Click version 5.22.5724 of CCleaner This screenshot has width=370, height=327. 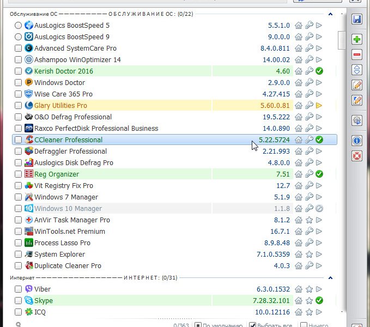coord(274,140)
